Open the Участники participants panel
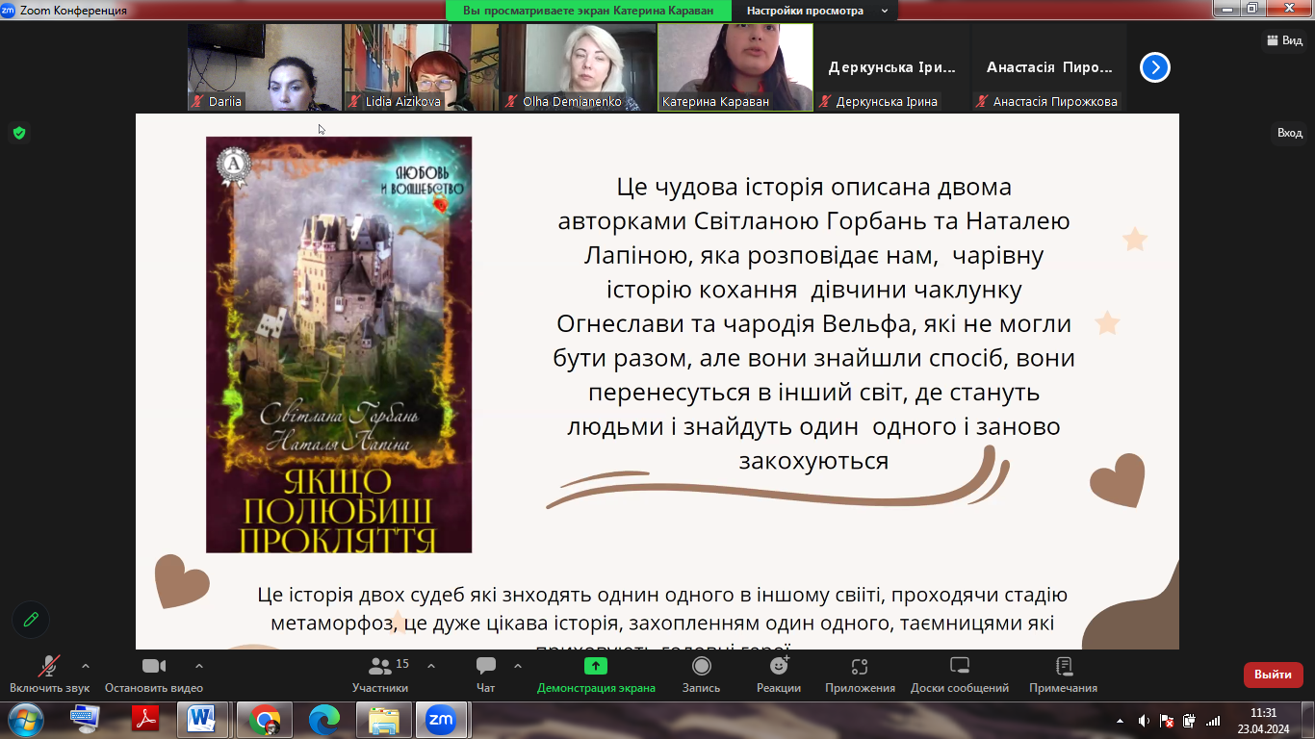This screenshot has height=739, width=1315. (x=380, y=674)
